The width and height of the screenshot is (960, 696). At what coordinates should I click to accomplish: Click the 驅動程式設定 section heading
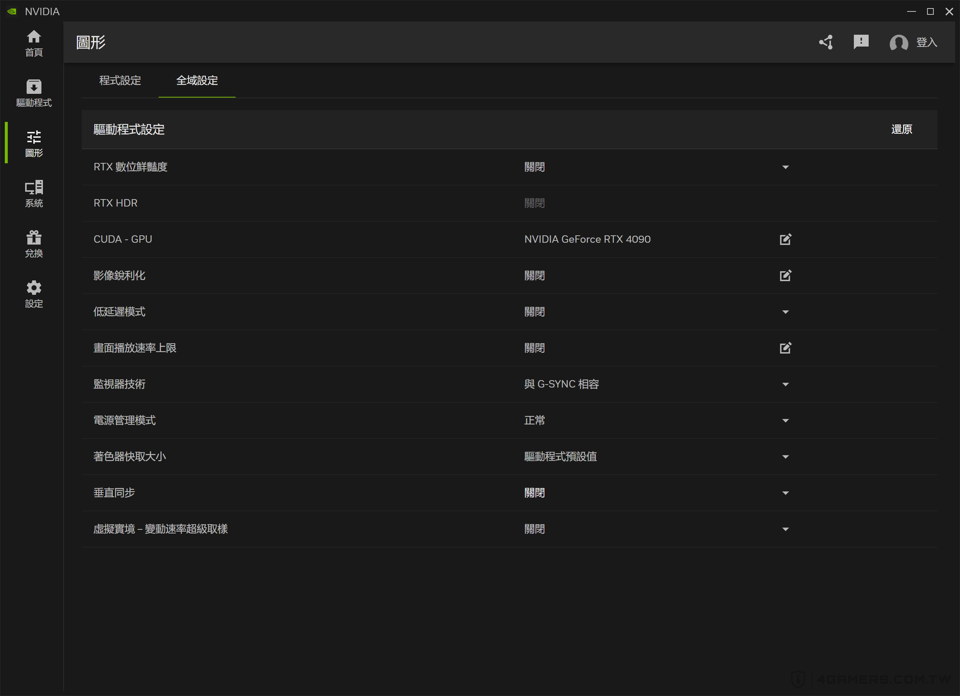pos(129,129)
